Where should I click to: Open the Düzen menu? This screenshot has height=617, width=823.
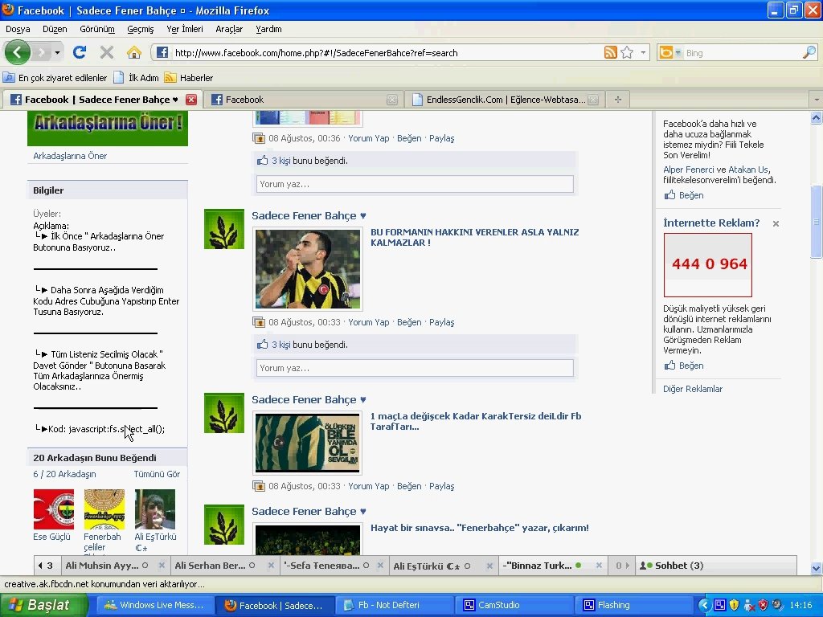[55, 29]
